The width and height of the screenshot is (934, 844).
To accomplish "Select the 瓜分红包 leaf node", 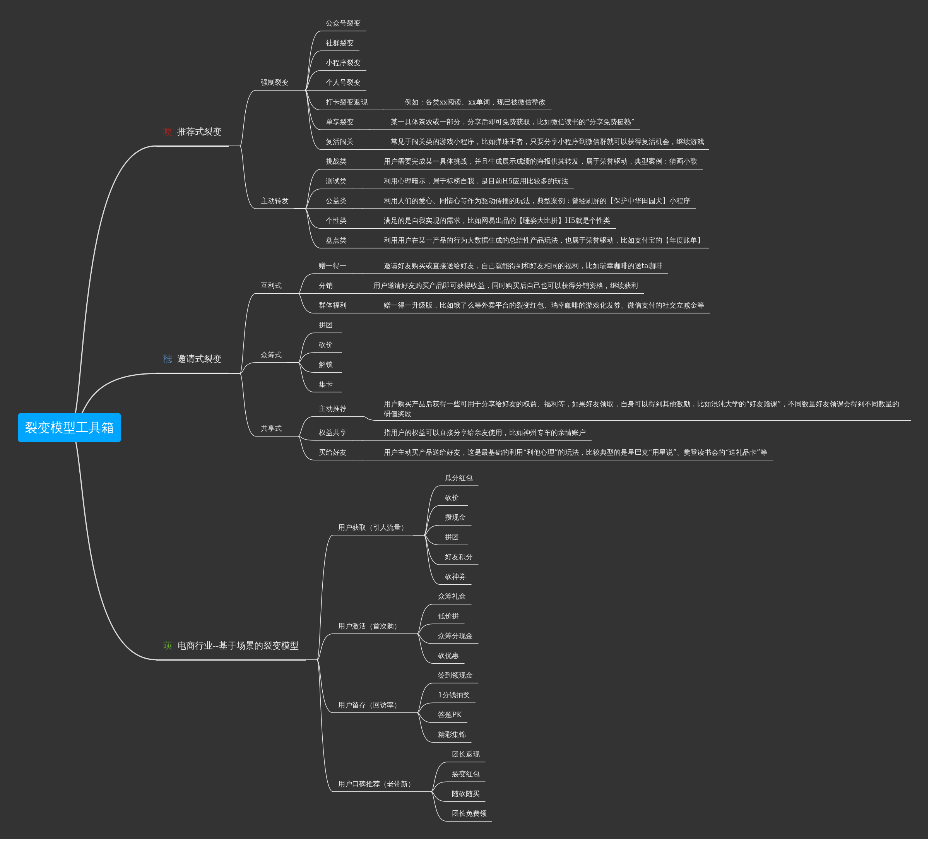I will click(458, 478).
